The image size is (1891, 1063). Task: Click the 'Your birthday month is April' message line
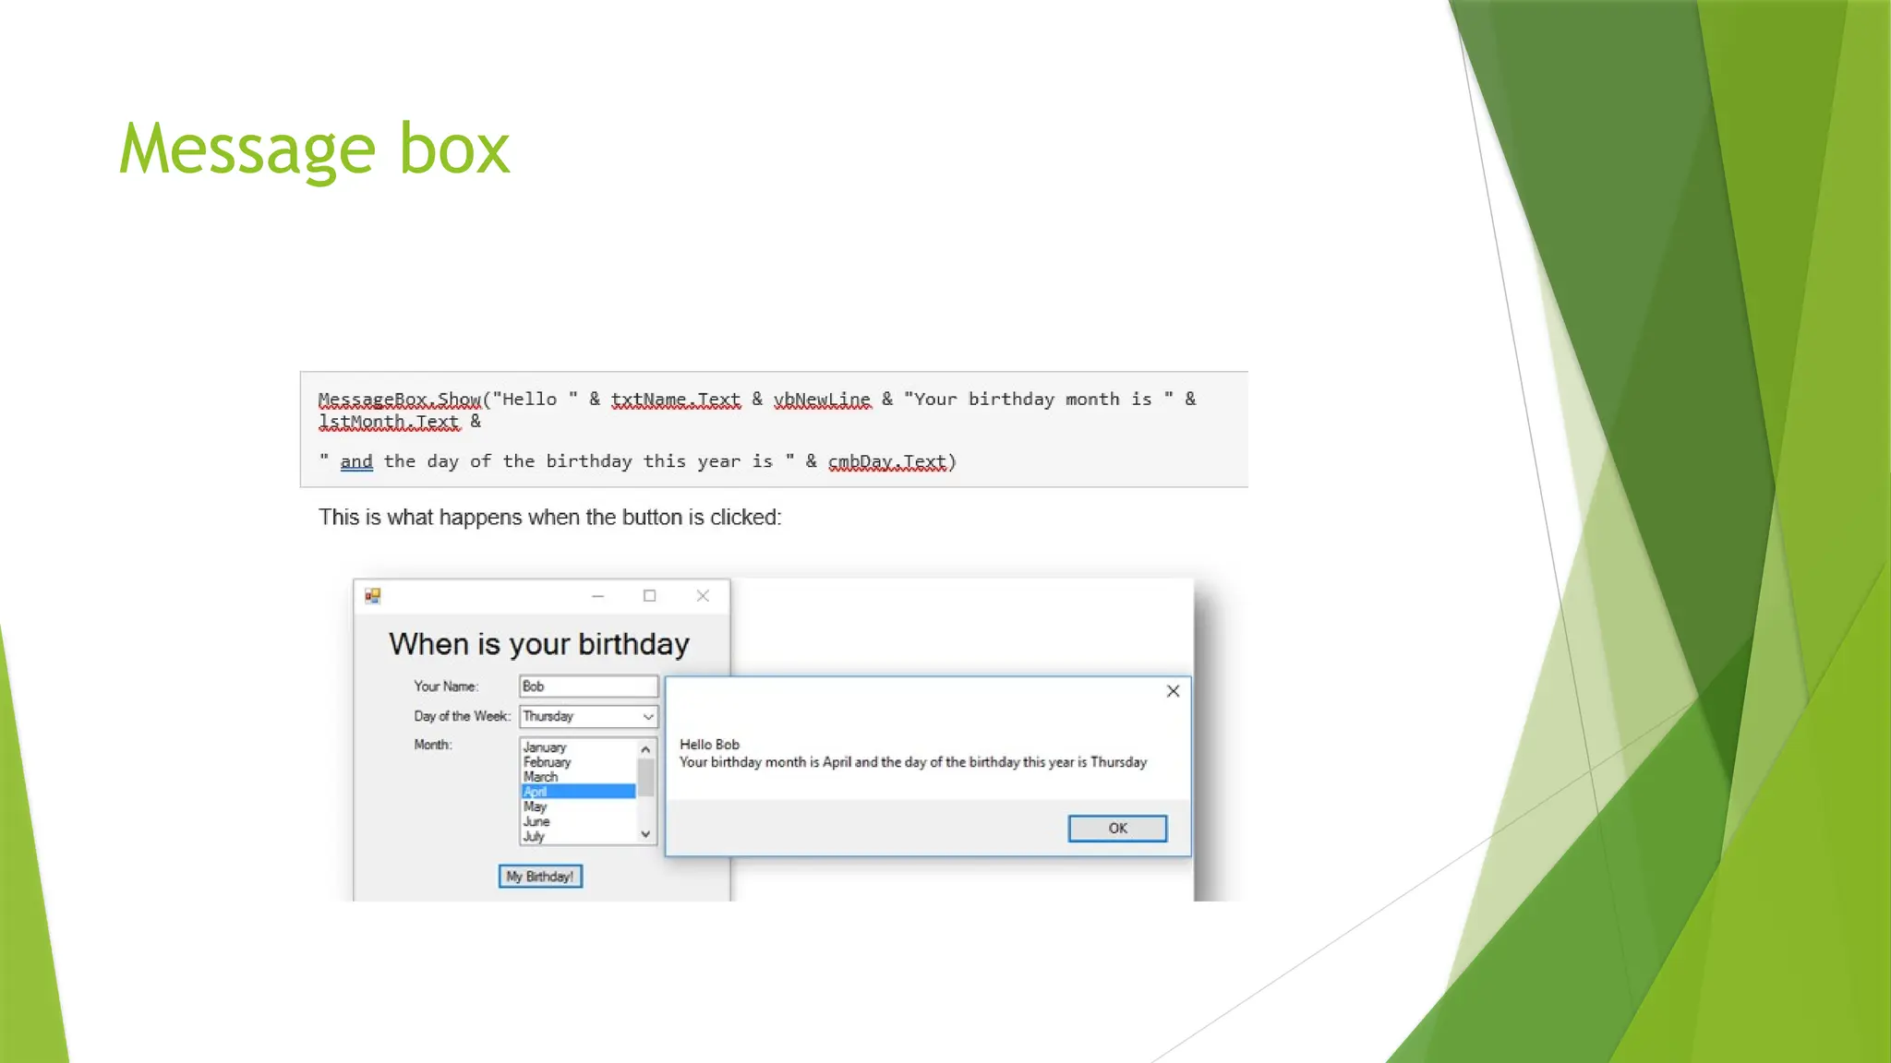tap(913, 762)
